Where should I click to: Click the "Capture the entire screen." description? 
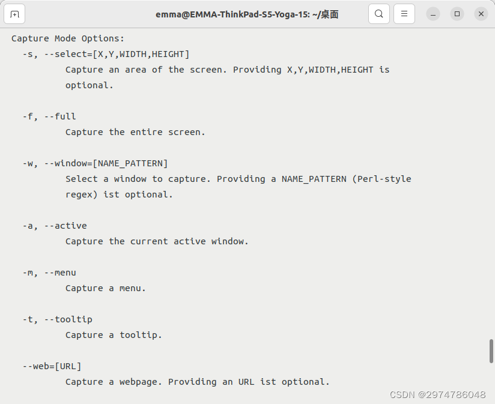(x=135, y=132)
